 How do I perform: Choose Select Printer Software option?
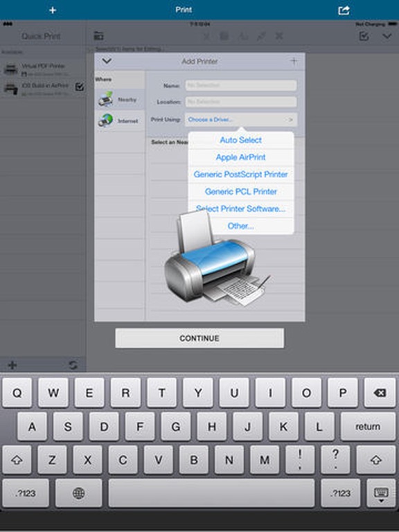pos(241,209)
